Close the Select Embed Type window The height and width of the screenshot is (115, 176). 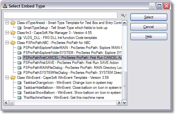[166, 6]
